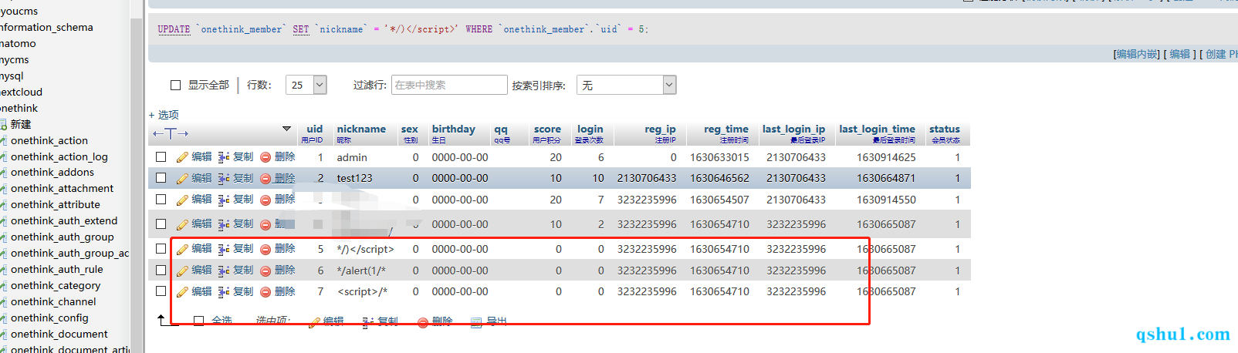Click the table icon beside onethink_addons

(3, 173)
